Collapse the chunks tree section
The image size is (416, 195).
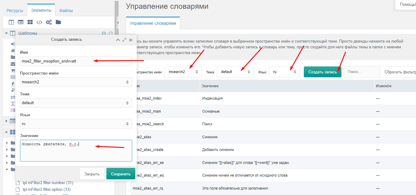click(6, 132)
